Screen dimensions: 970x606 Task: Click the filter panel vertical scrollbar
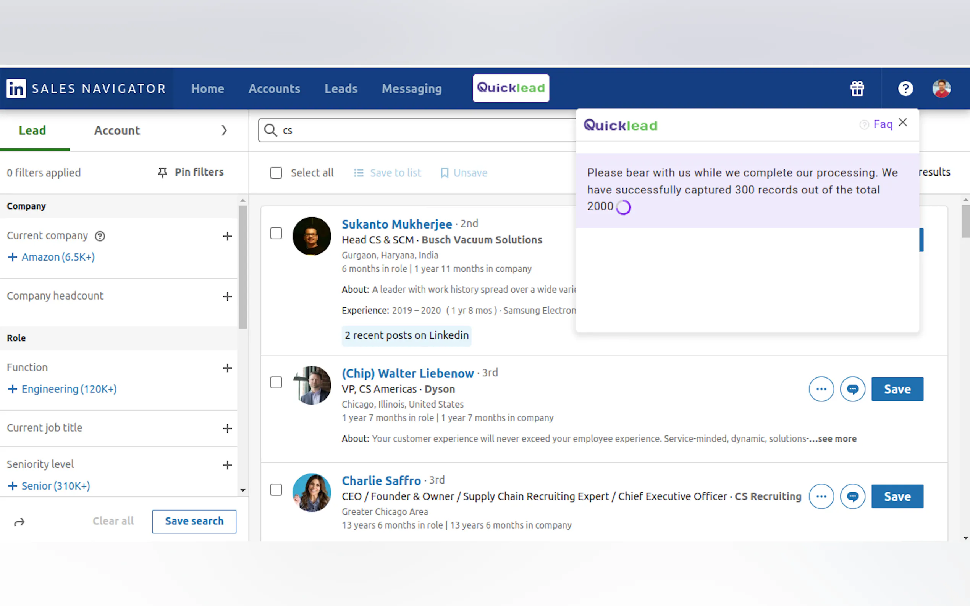(242, 268)
